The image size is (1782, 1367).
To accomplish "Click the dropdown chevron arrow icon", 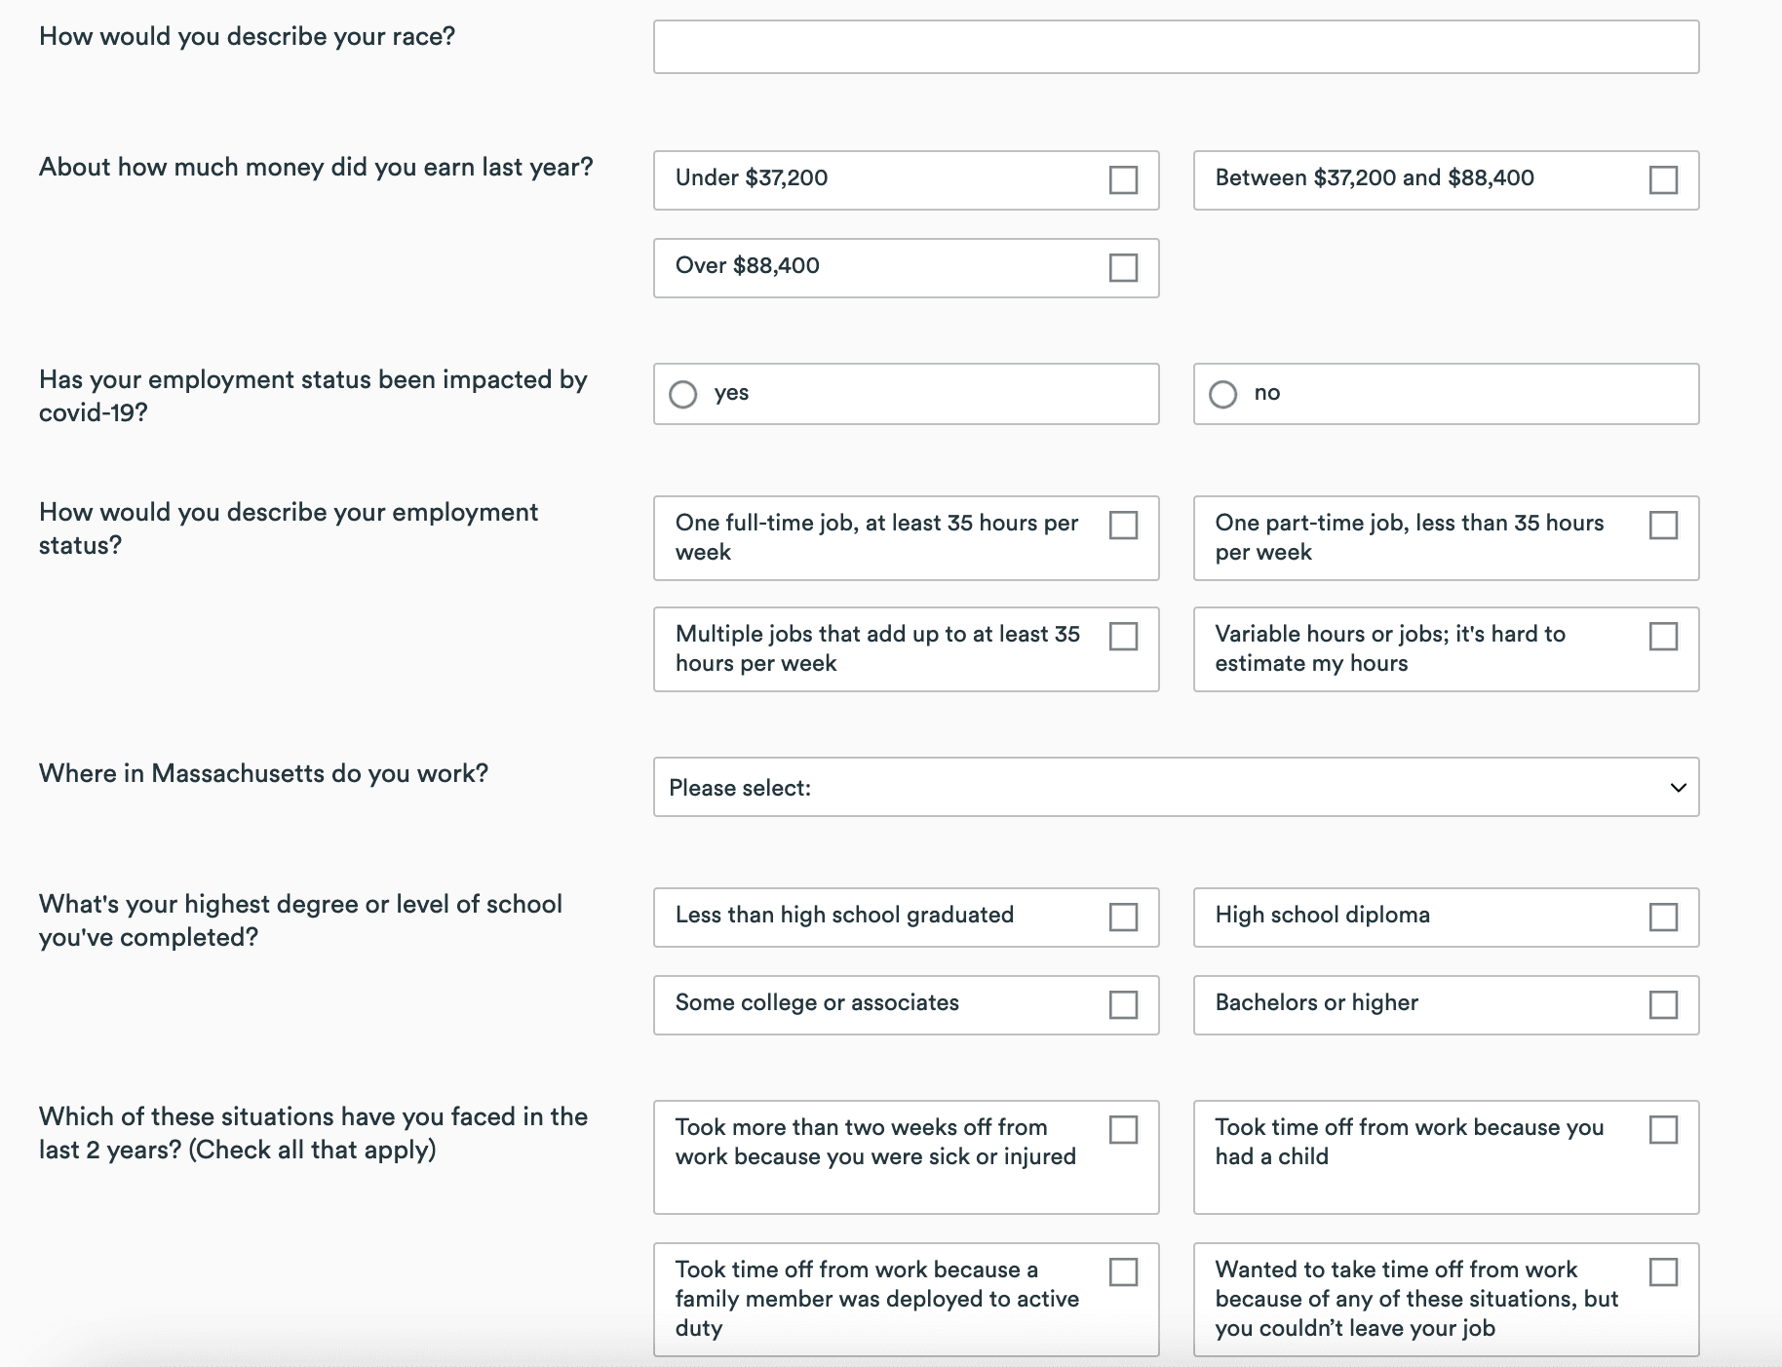I will [1678, 788].
